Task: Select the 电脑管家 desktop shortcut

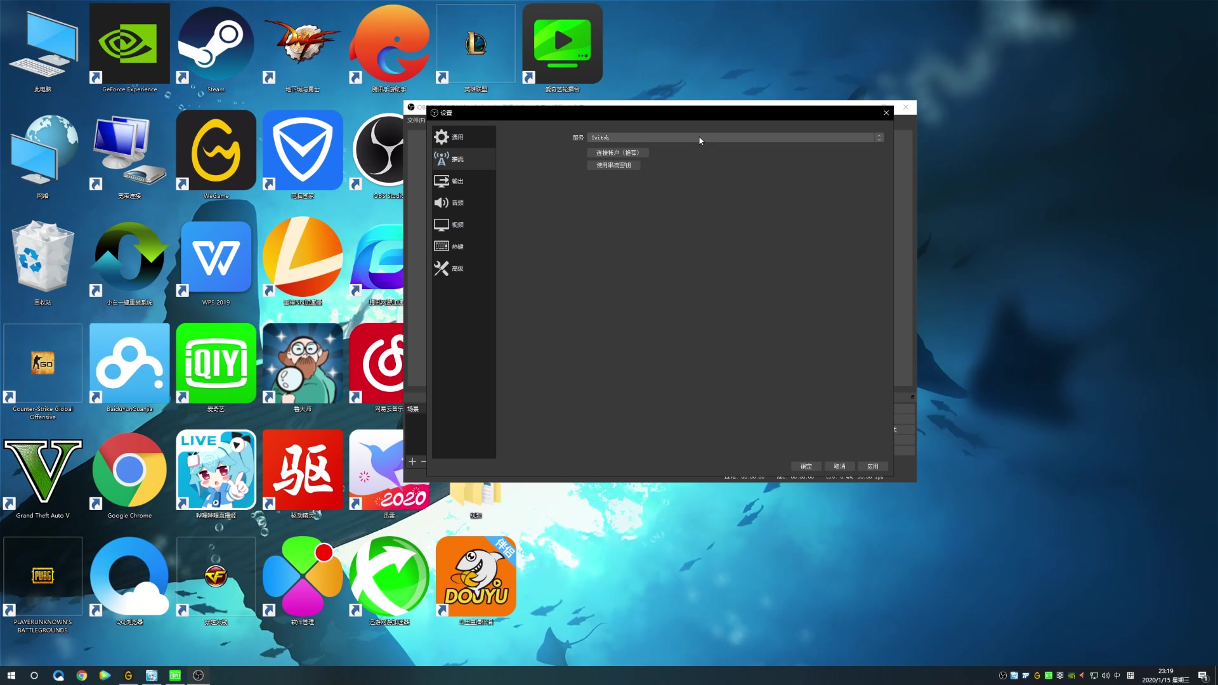Action: [x=303, y=156]
